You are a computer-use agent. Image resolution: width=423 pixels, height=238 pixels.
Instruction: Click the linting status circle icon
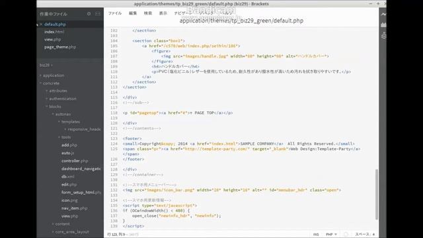[x=346, y=235]
